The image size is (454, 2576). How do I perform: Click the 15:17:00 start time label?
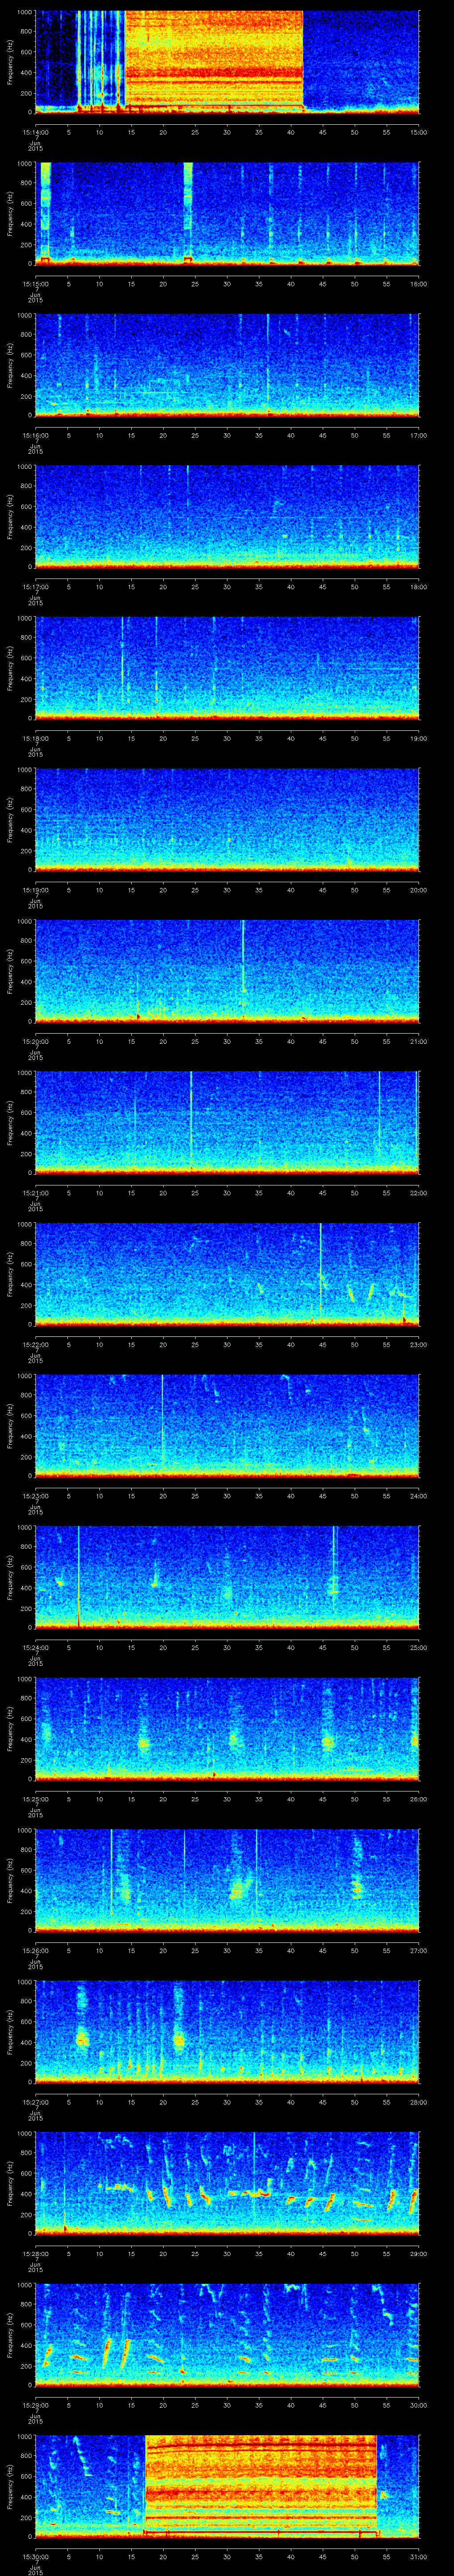coord(36,587)
